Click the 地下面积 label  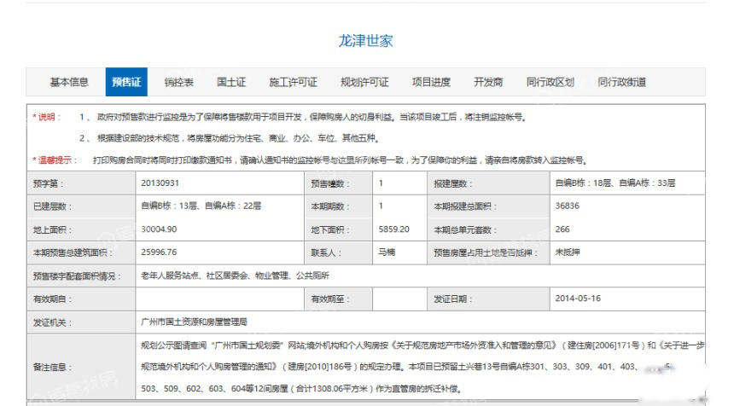coord(330,230)
